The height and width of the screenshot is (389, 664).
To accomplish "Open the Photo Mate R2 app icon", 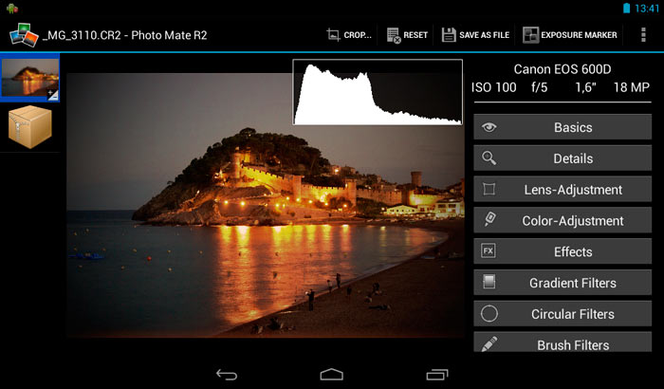I will [24, 35].
